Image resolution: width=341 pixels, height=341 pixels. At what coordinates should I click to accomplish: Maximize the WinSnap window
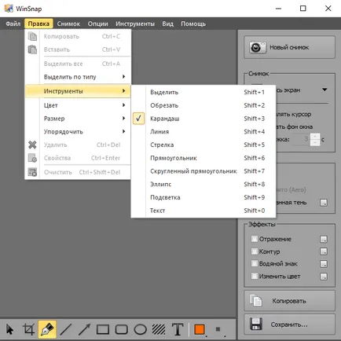[x=303, y=9]
